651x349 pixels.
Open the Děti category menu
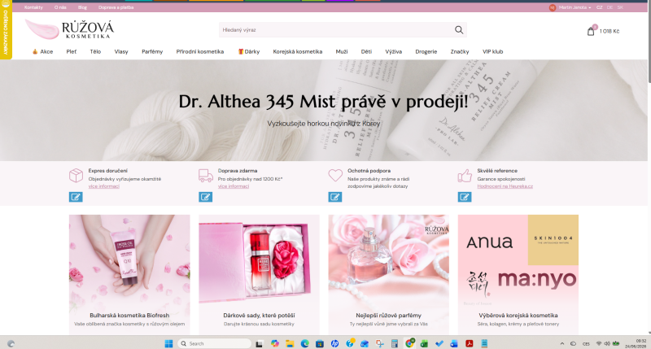click(x=367, y=52)
